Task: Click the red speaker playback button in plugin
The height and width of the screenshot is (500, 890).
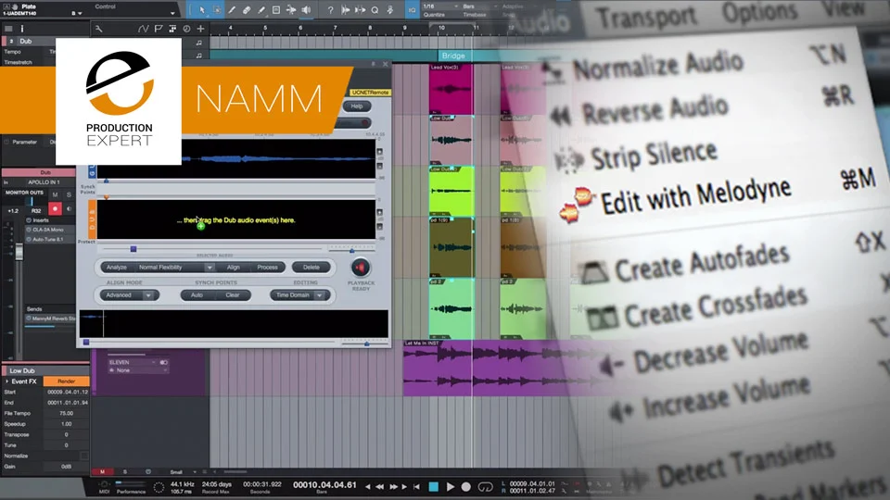Action: click(x=360, y=268)
